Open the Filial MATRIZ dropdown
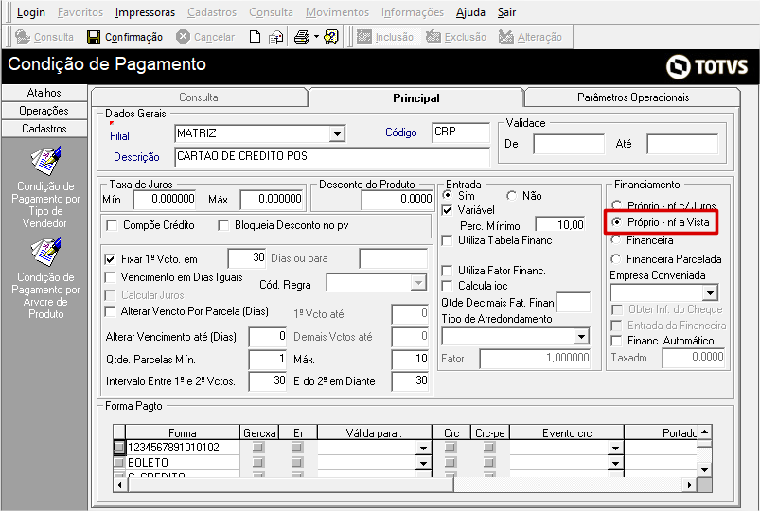The height and width of the screenshot is (511, 760). tap(337, 133)
